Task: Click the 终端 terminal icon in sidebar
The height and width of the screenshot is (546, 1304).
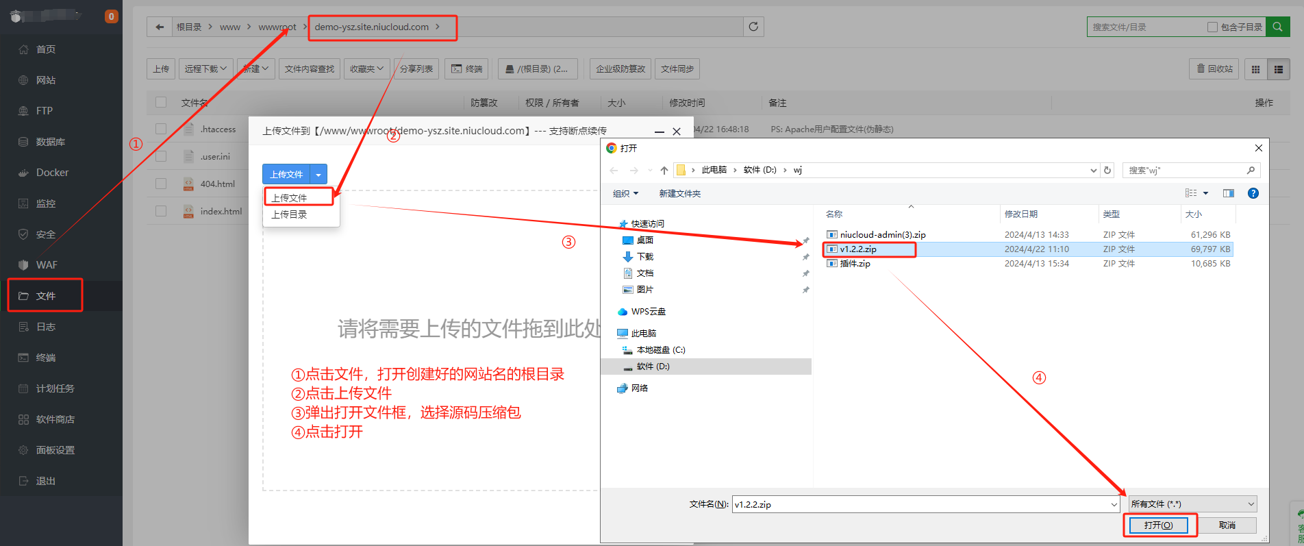Action: pyautogui.click(x=23, y=358)
